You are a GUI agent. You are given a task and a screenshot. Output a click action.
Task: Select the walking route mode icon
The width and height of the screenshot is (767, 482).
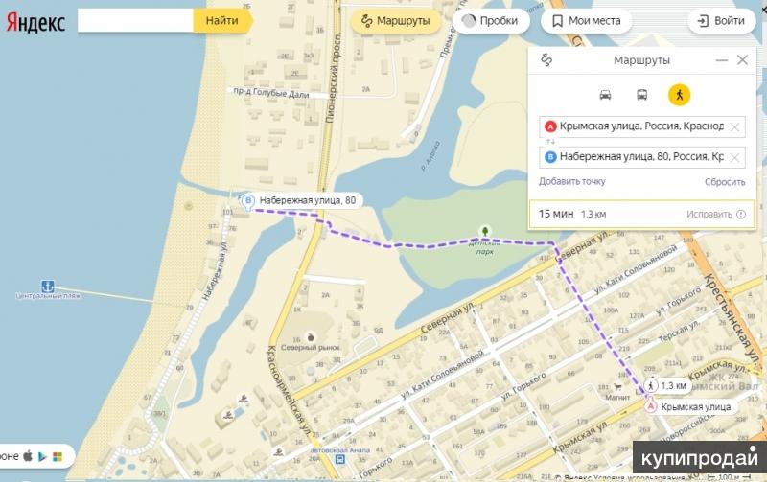coord(680,95)
